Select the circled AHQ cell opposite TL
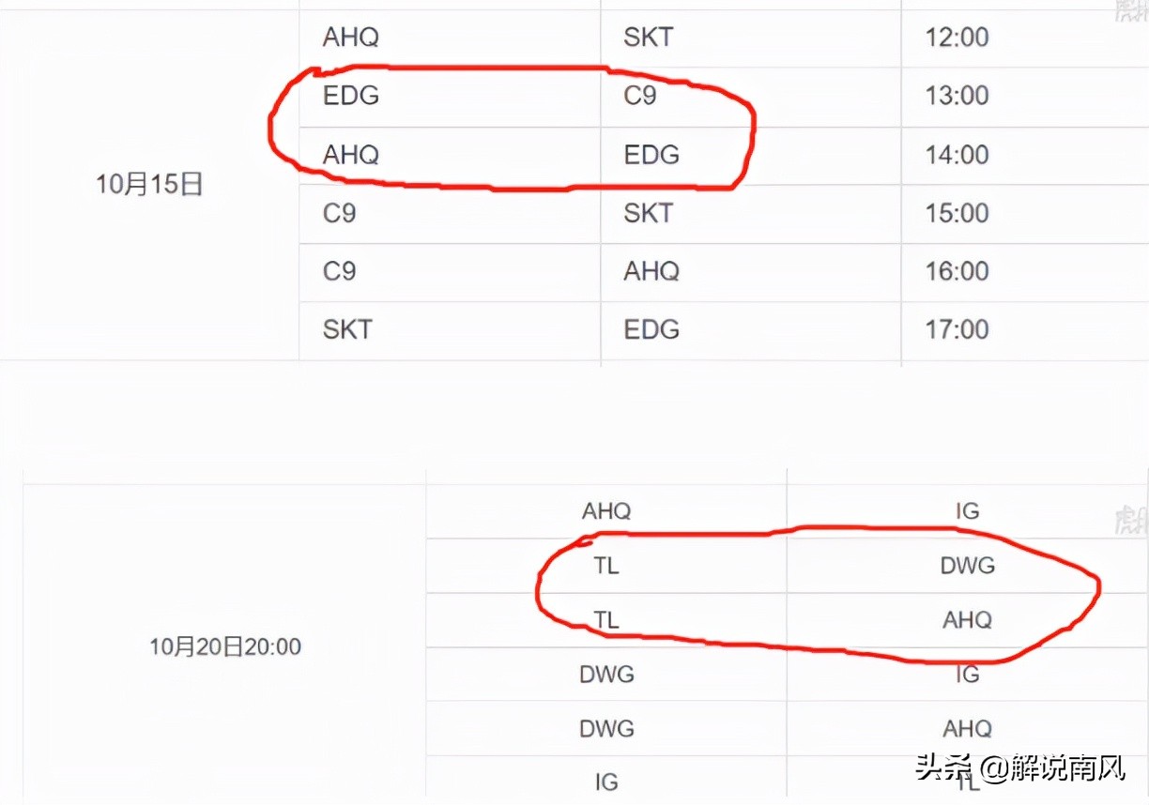Screen dimensions: 1149x805 tap(967, 620)
